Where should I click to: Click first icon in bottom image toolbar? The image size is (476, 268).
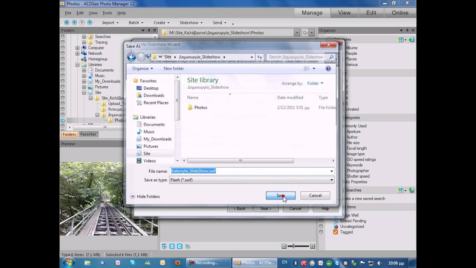pos(164,246)
